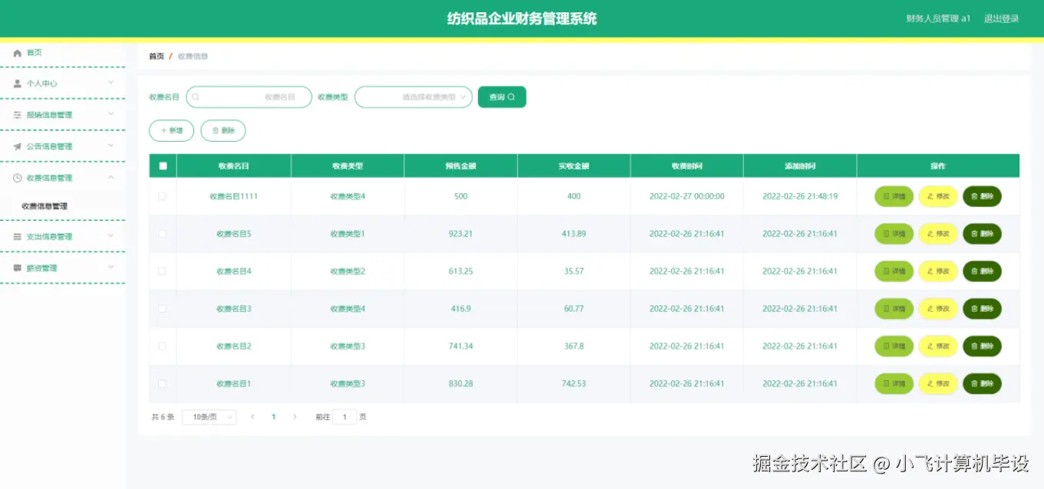
Task: View 详情 for 收费名目4 row
Action: [x=894, y=271]
